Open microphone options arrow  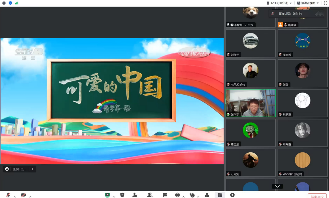[15, 197]
